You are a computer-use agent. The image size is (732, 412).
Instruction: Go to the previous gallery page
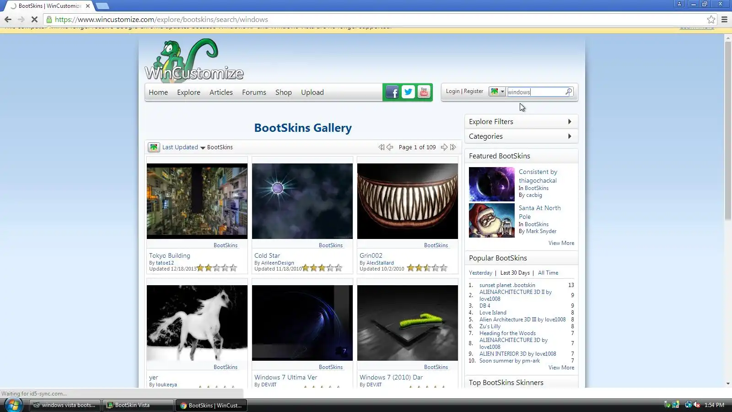390,147
